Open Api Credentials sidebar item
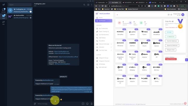Image resolution: width=188 pixels, height=106 pixels. tap(103, 29)
